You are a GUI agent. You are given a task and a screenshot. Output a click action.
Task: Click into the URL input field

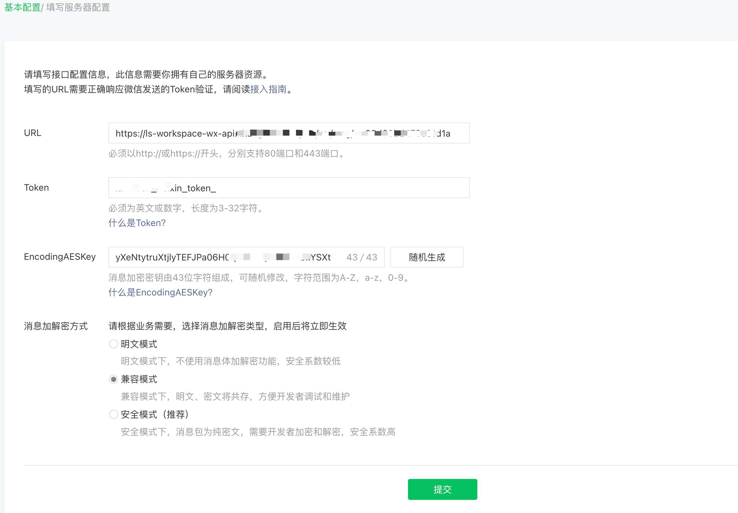pyautogui.click(x=288, y=133)
